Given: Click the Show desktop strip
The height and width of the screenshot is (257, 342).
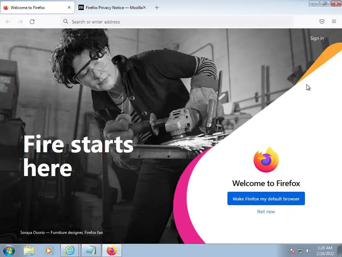Looking at the screenshot, I should coord(340,250).
